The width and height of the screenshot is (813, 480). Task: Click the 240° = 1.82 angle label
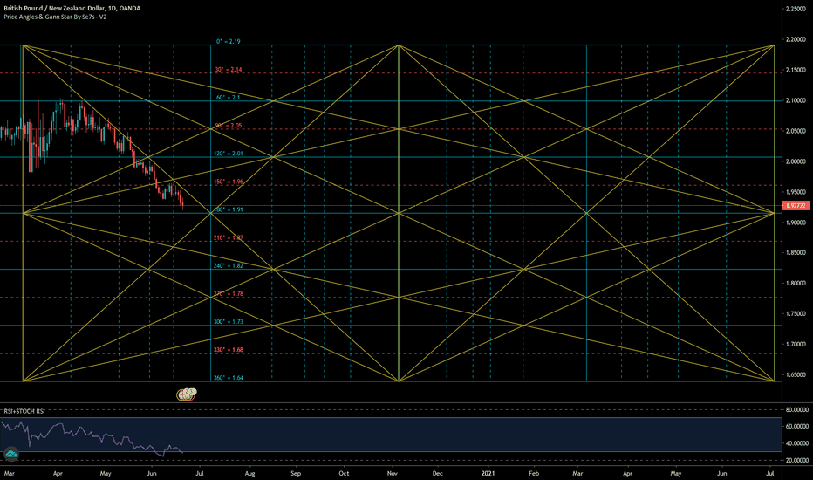click(x=229, y=265)
